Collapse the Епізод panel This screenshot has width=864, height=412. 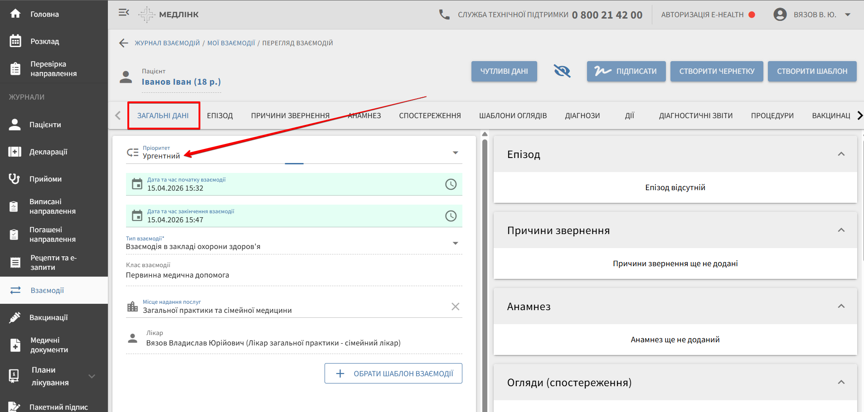click(841, 154)
